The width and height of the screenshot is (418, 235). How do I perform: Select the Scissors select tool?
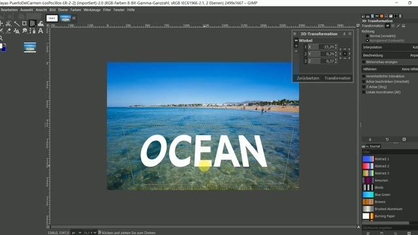[x=8, y=23]
